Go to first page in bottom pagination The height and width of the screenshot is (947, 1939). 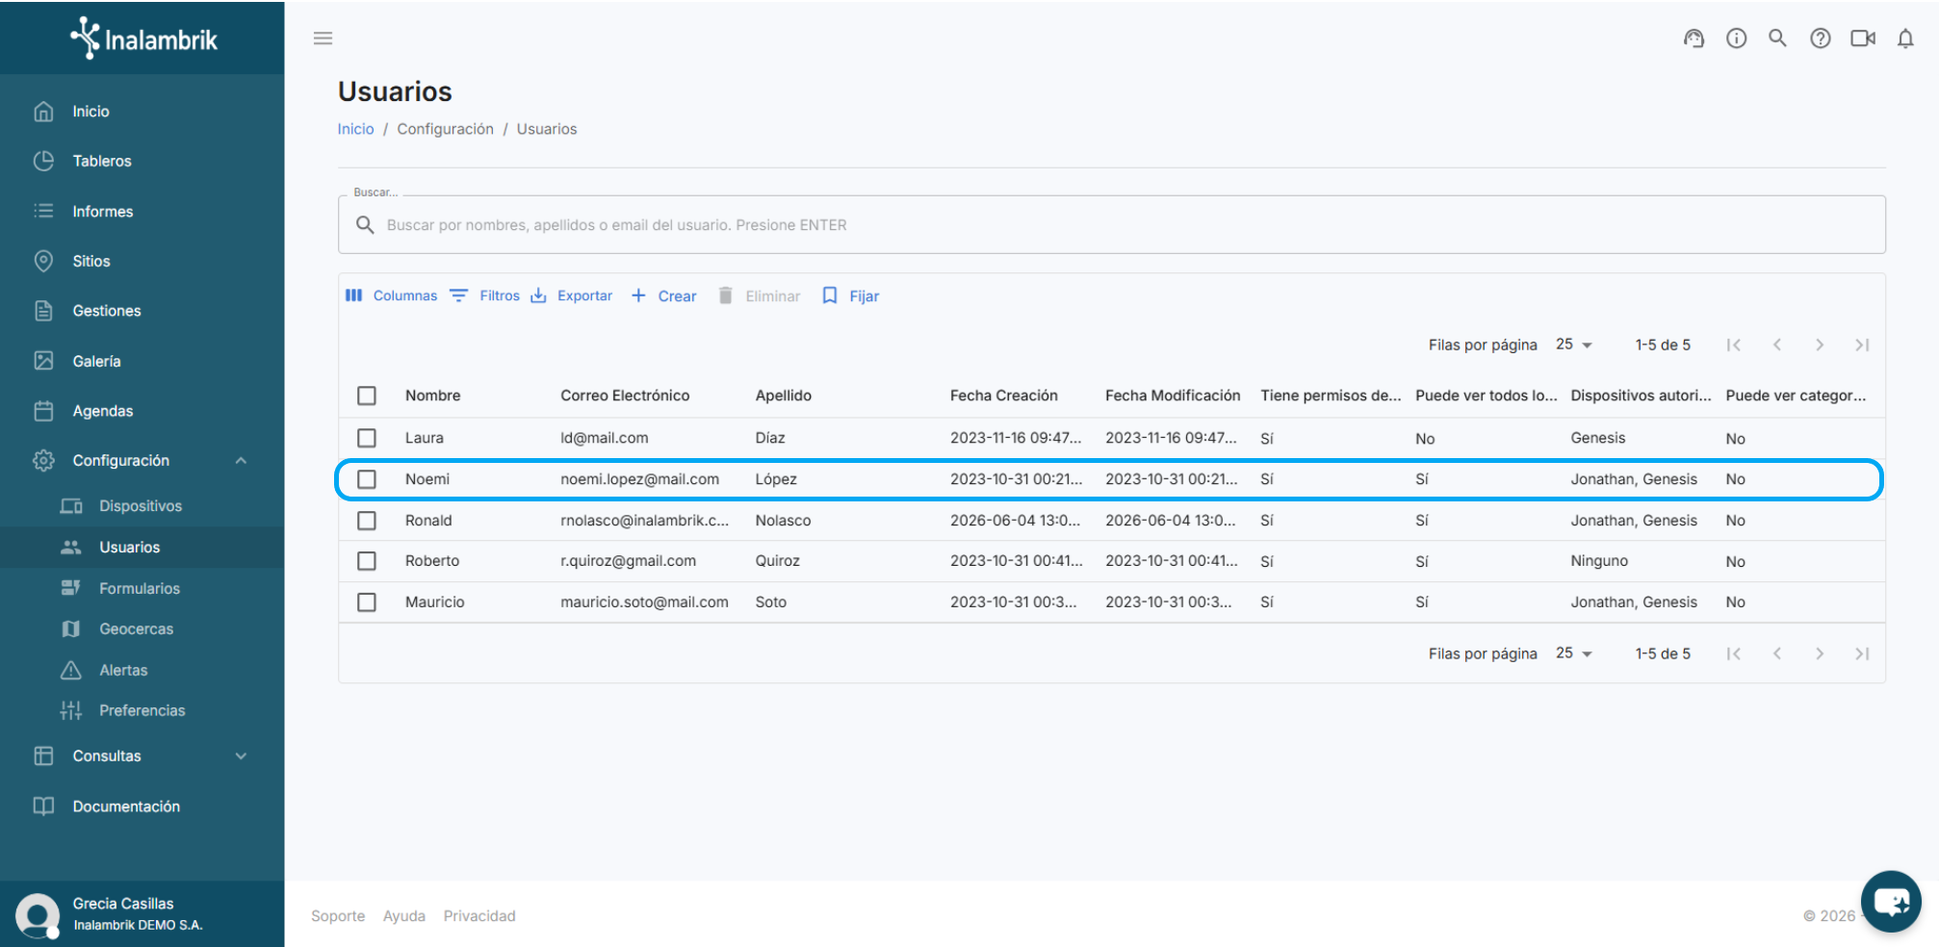pyautogui.click(x=1734, y=653)
